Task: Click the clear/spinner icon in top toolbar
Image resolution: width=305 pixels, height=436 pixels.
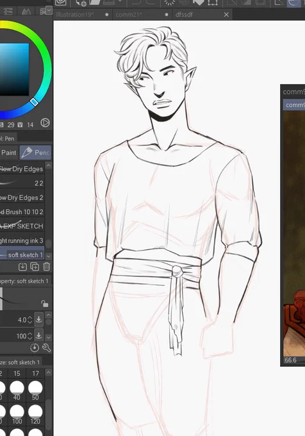Action: coord(169,3)
